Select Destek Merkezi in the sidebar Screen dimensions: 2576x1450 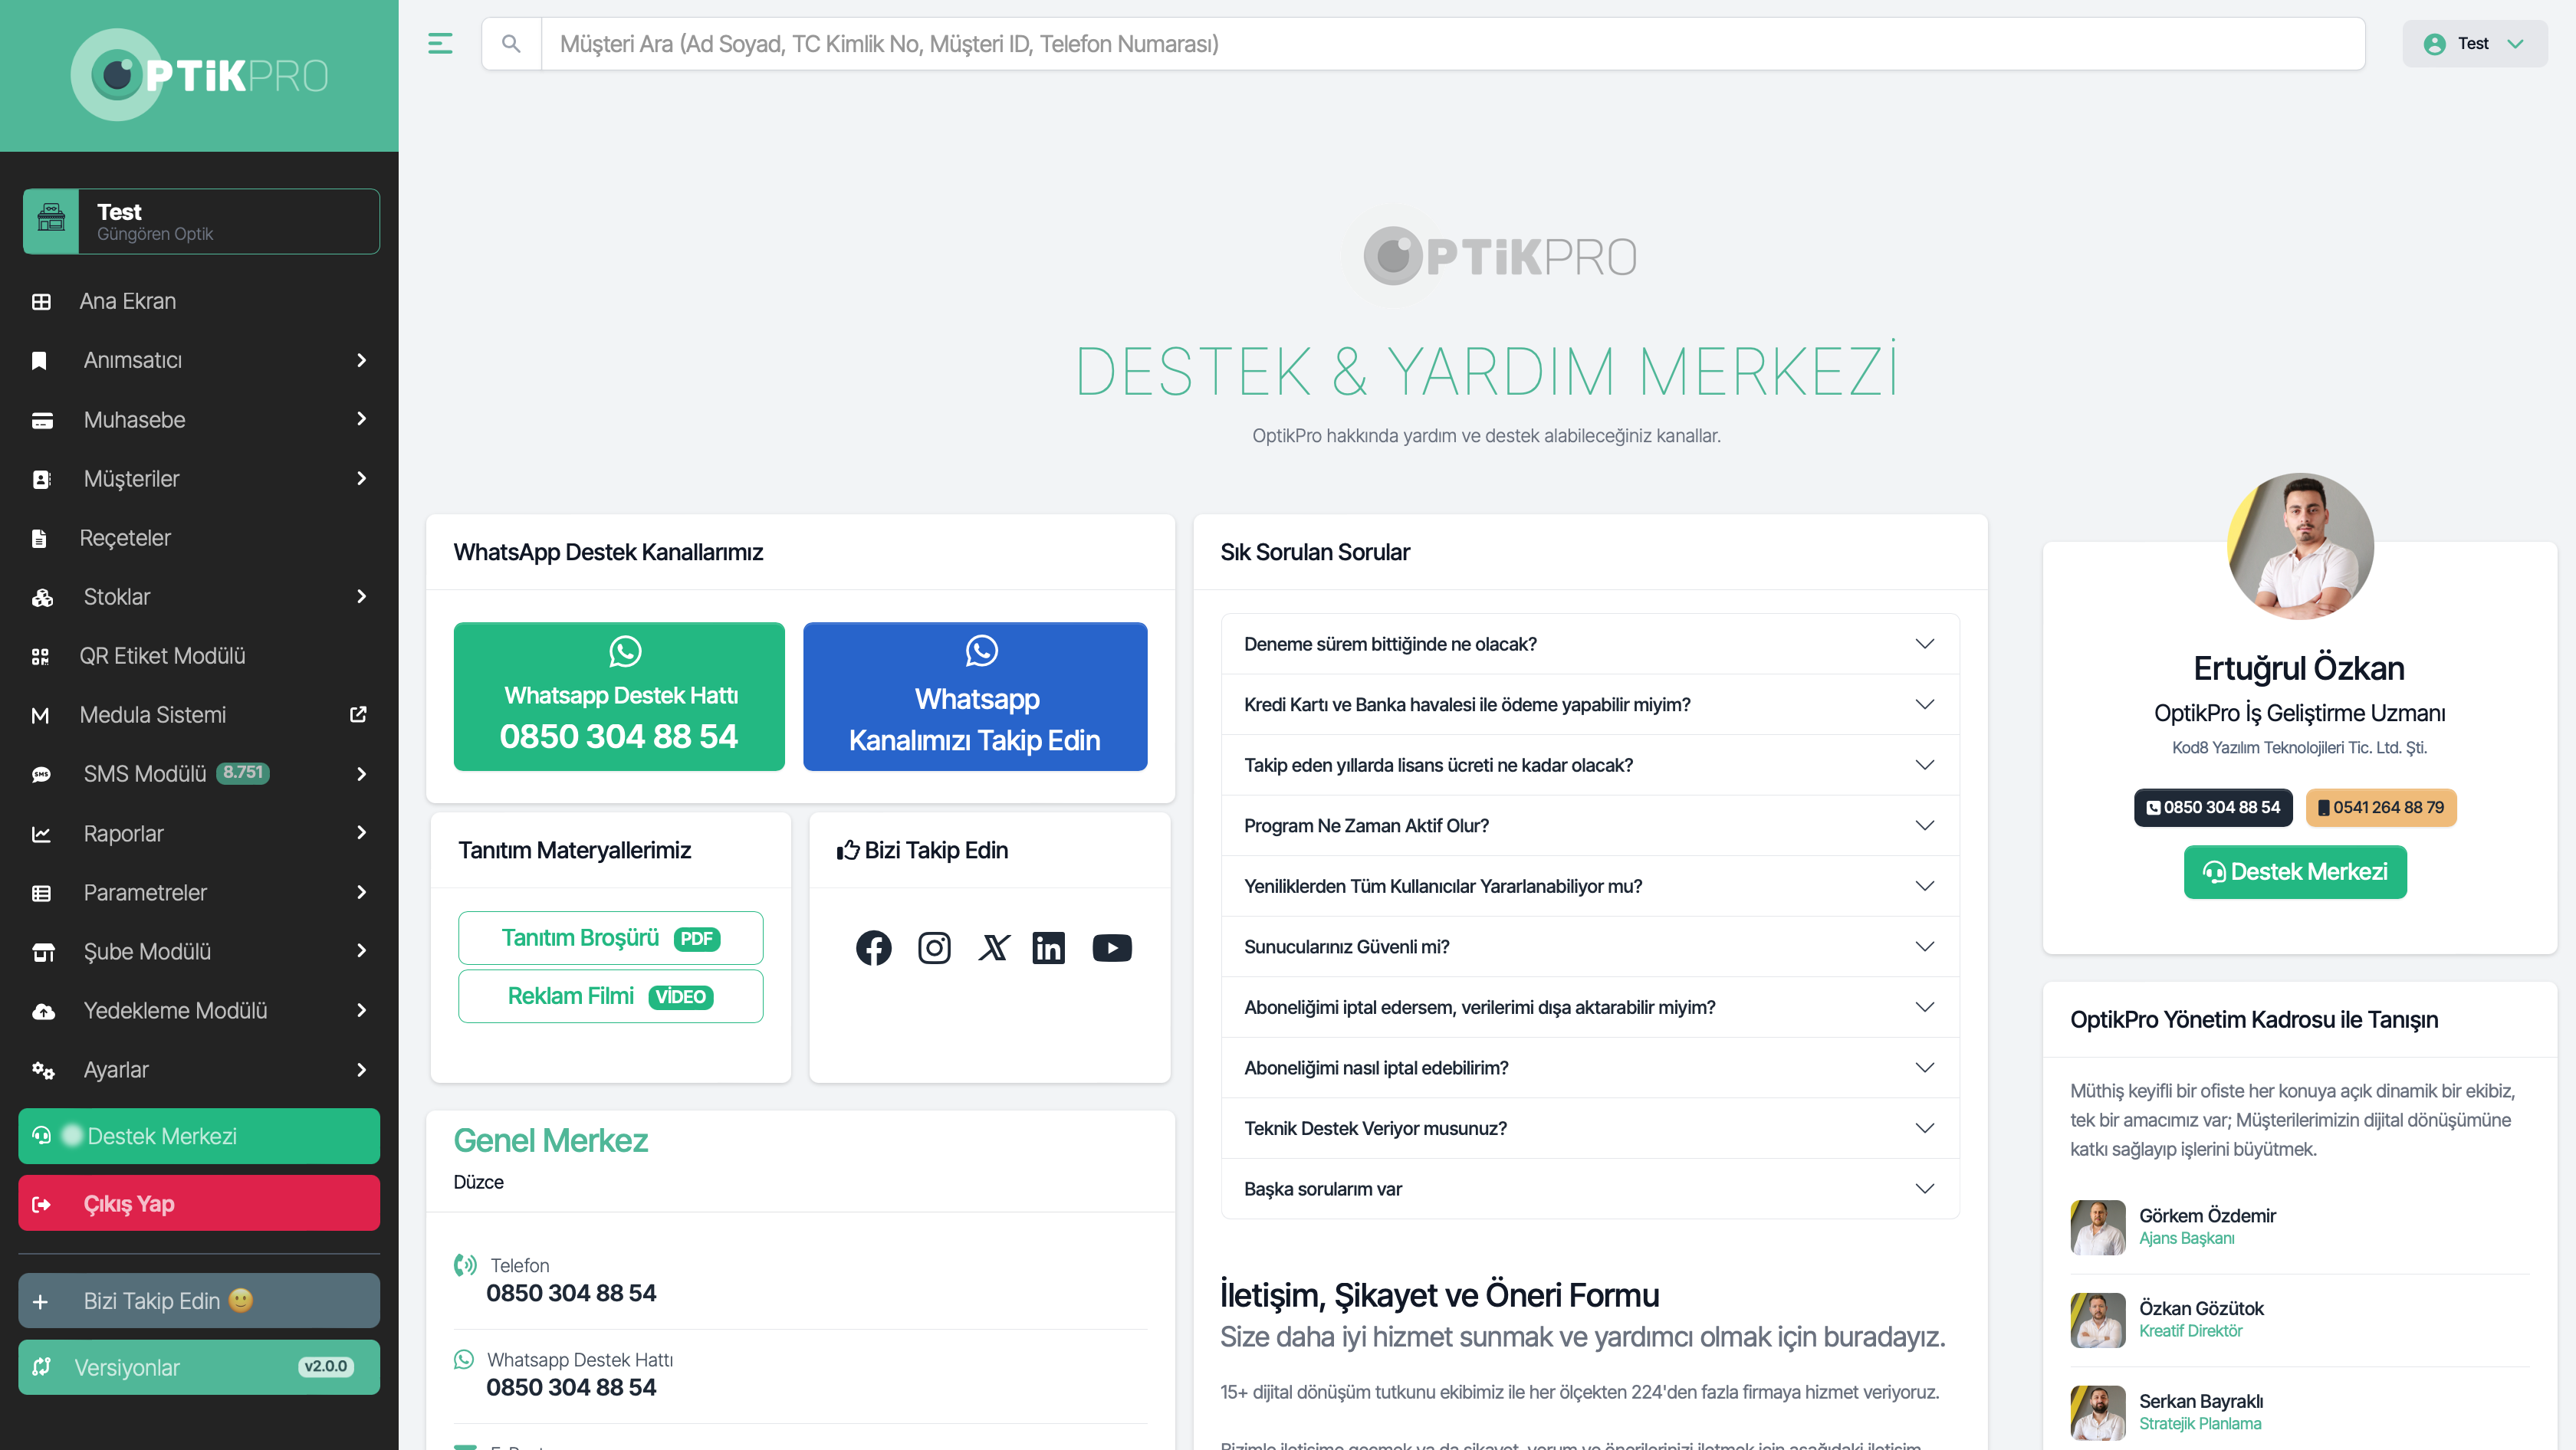[x=199, y=1137]
